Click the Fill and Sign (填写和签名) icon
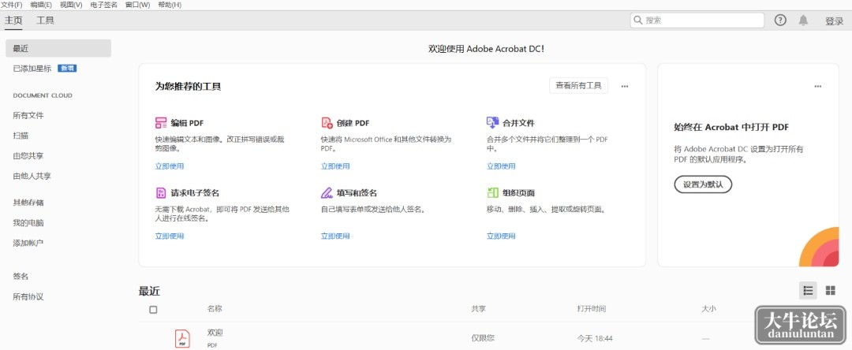Image resolution: width=852 pixels, height=350 pixels. [x=327, y=192]
